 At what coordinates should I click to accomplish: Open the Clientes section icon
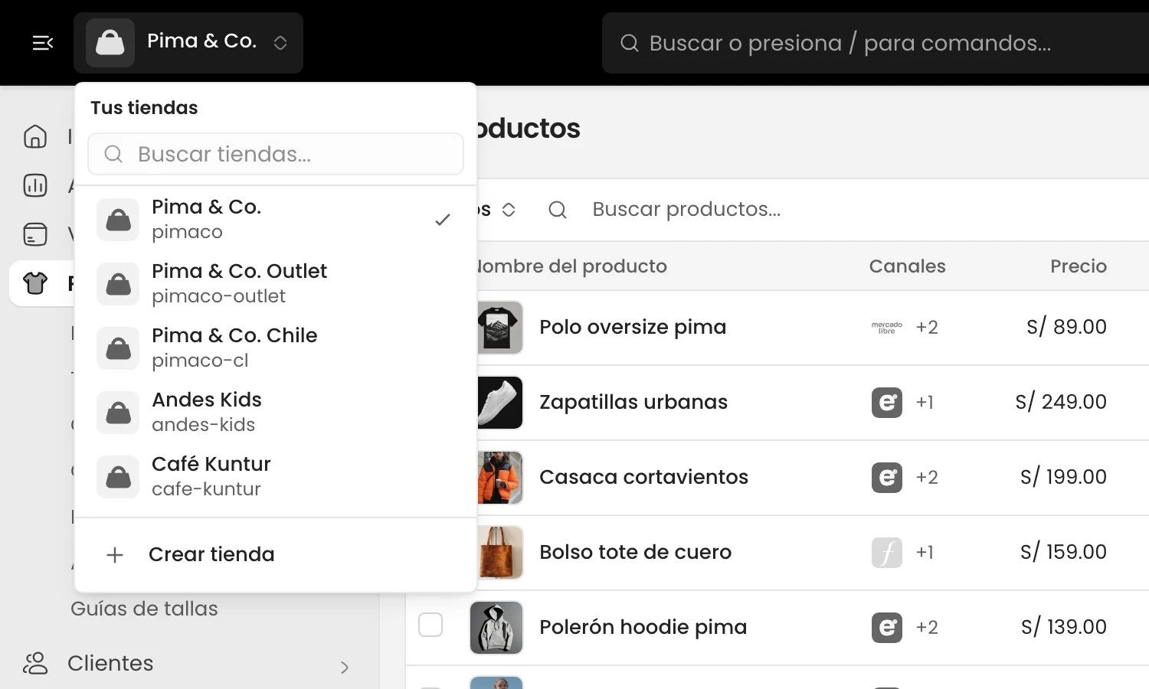[35, 663]
